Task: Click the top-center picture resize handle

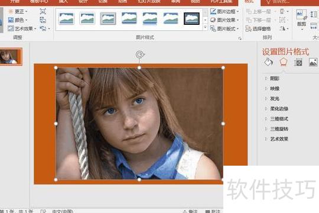Action: tap(139, 67)
